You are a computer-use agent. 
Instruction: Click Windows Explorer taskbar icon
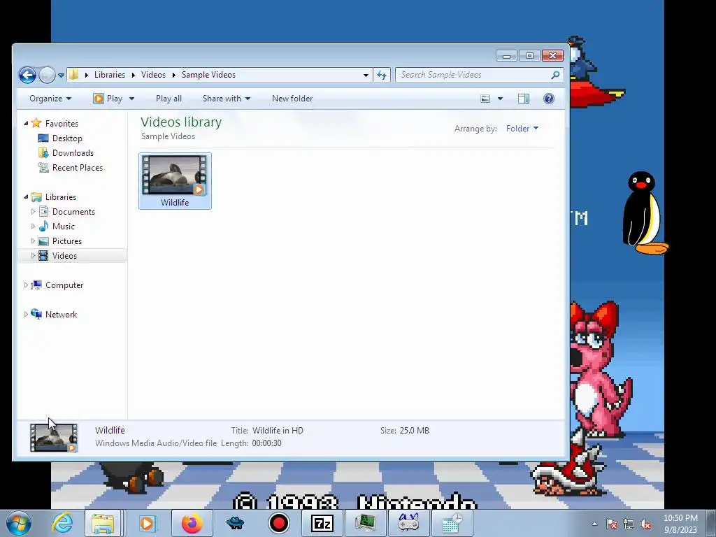point(103,523)
